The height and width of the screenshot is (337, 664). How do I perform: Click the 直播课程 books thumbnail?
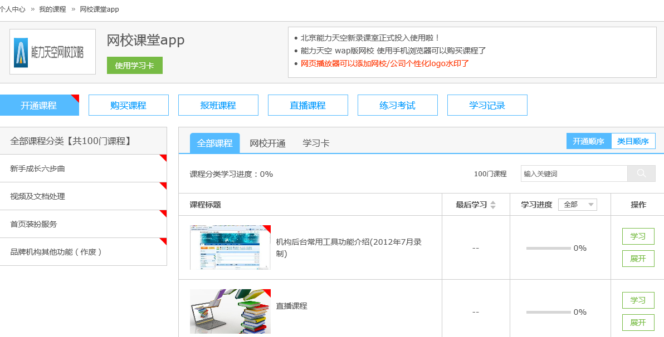click(230, 311)
